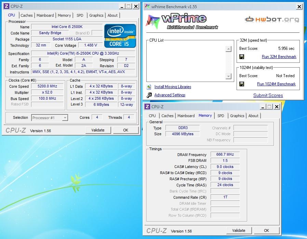Click the wPrime multithreaded benchmark logo
Screen dimensions: 307x239
pos(182,22)
